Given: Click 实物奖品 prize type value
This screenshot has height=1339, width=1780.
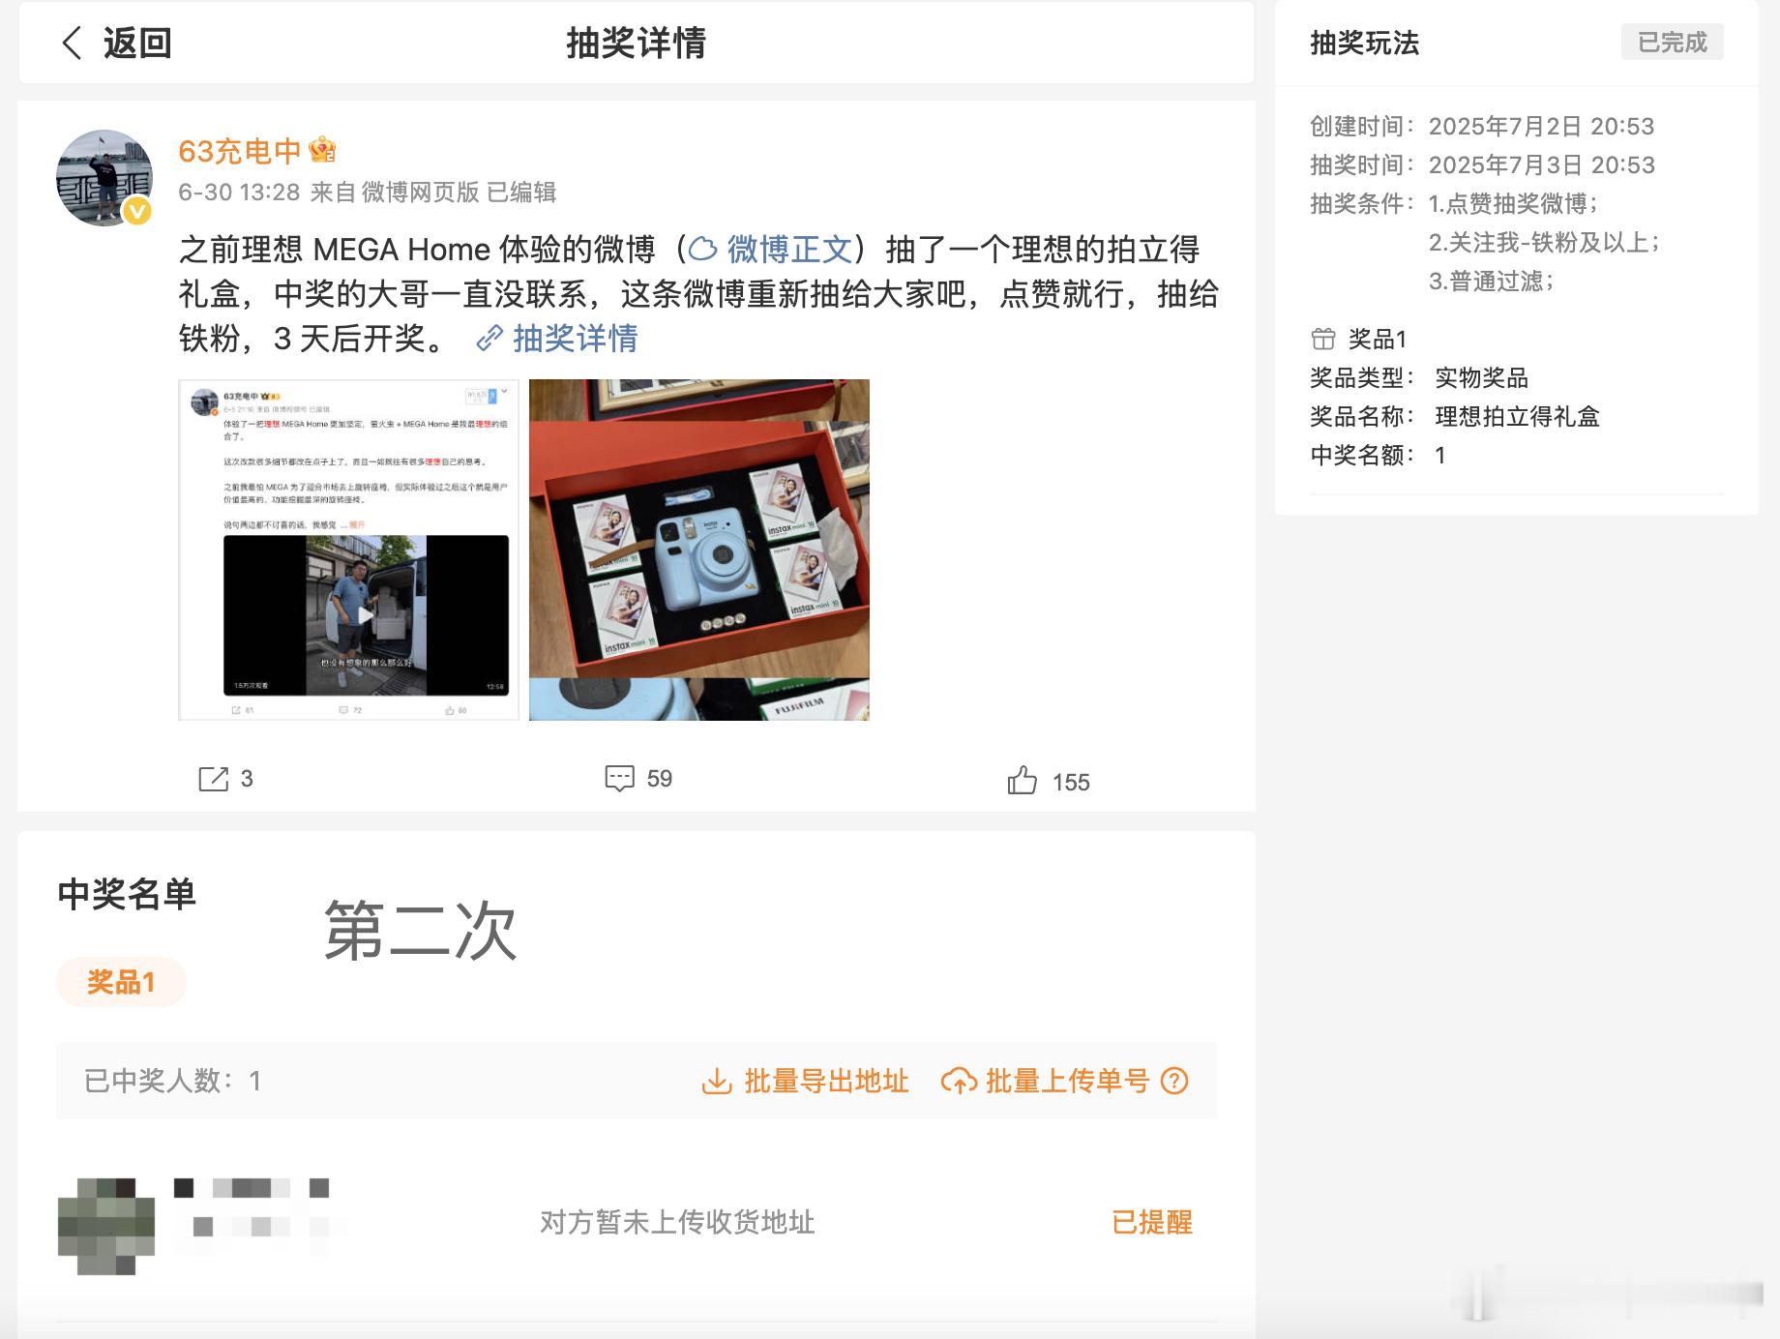Looking at the screenshot, I should click(x=1481, y=377).
